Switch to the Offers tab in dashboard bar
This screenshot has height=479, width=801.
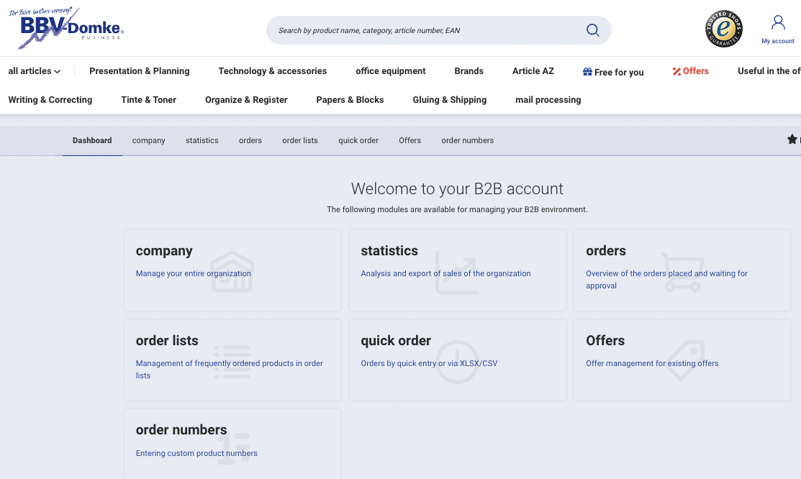point(409,140)
